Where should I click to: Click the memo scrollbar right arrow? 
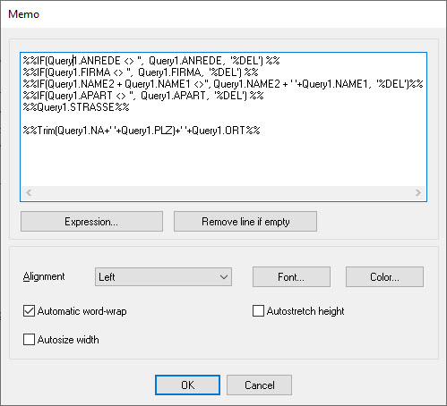click(x=418, y=193)
